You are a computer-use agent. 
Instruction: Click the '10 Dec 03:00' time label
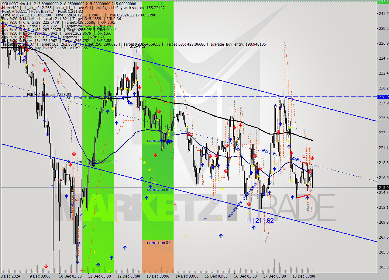pyautogui.click(x=70, y=276)
